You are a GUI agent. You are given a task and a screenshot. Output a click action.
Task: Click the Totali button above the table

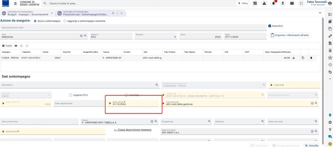tap(7, 46)
